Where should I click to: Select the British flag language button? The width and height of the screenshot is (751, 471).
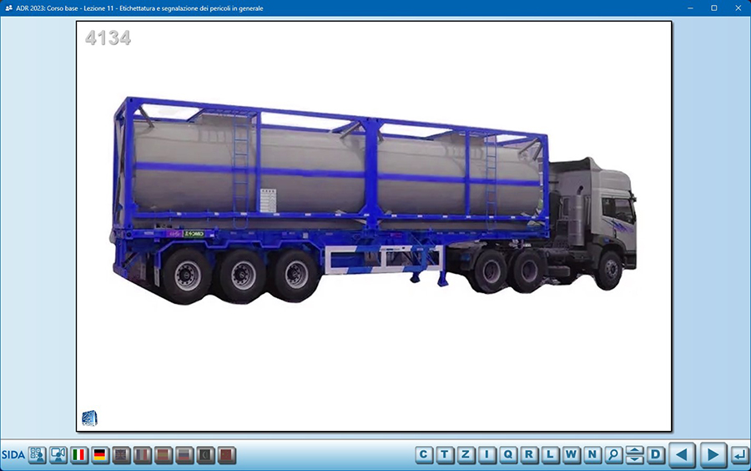(x=122, y=455)
